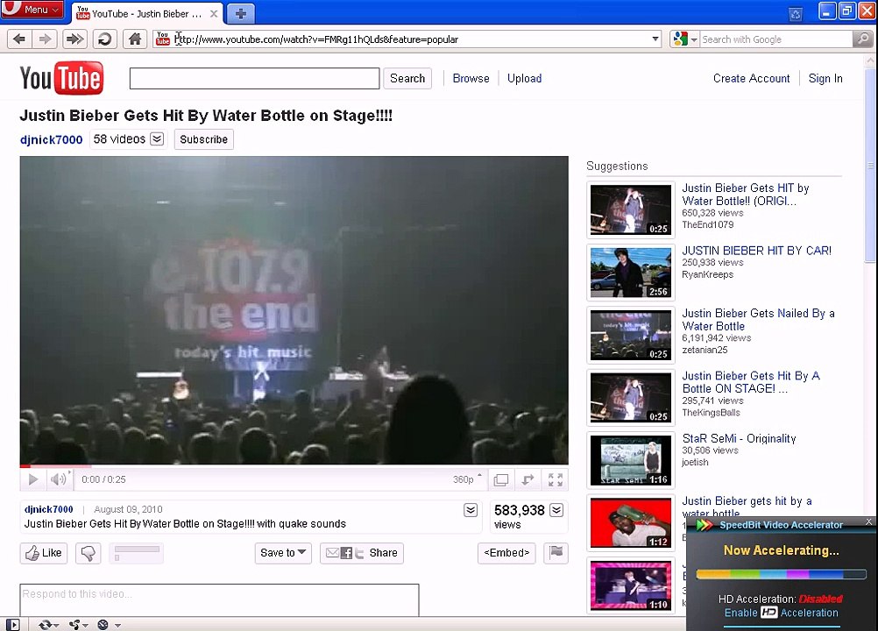Subscribe to djnick7000

click(x=204, y=139)
